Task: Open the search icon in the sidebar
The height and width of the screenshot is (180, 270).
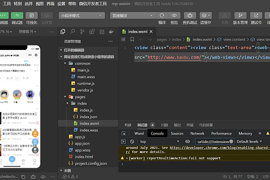Action: tap(73, 32)
